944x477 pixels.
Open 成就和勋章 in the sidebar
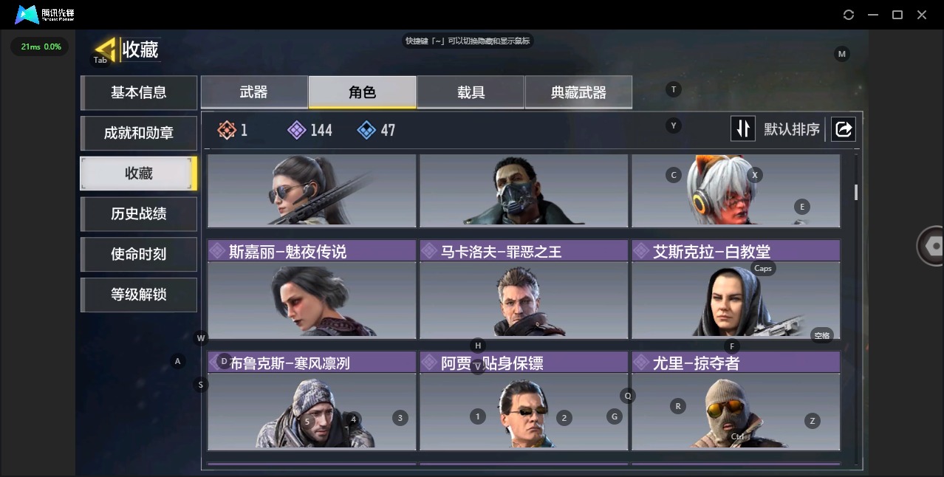(139, 133)
